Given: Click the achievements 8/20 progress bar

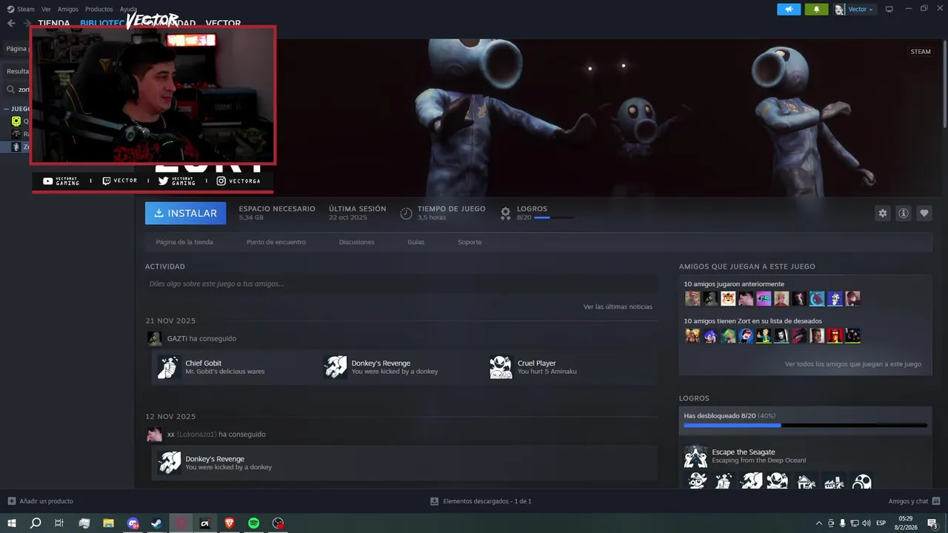Looking at the screenshot, I should [553, 218].
